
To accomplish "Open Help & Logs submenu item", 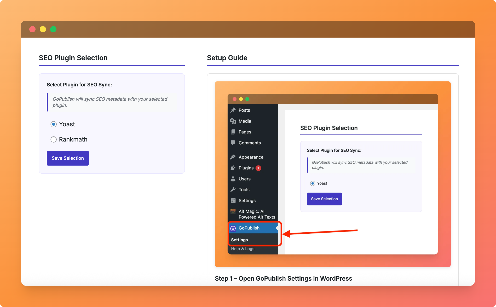I will [243, 249].
